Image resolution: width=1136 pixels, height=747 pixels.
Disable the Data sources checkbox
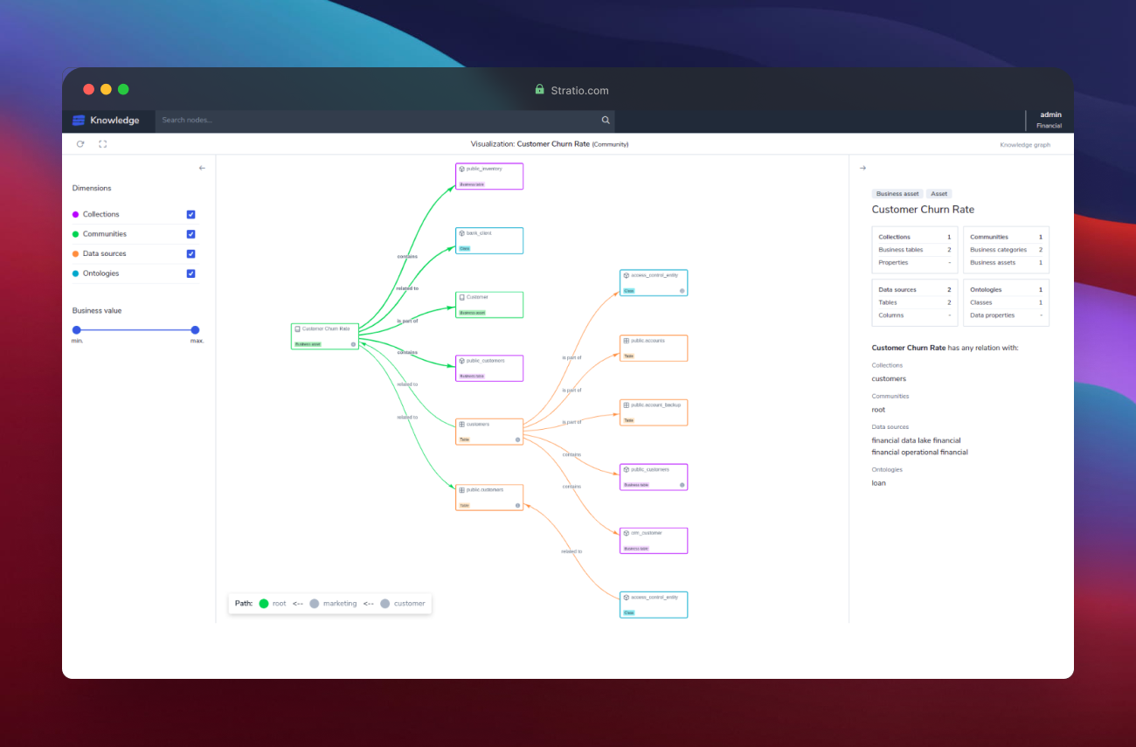(190, 254)
